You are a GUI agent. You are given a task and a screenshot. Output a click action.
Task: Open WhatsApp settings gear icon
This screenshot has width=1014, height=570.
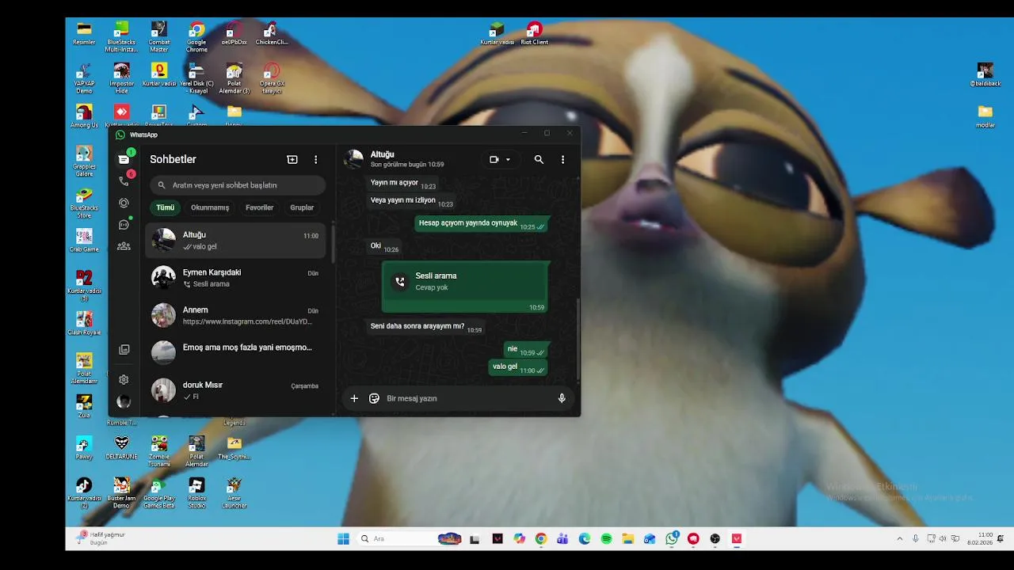pyautogui.click(x=124, y=380)
